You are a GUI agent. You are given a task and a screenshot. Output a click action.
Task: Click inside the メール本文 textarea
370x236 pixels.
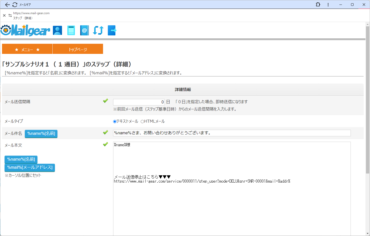[x=232, y=189]
